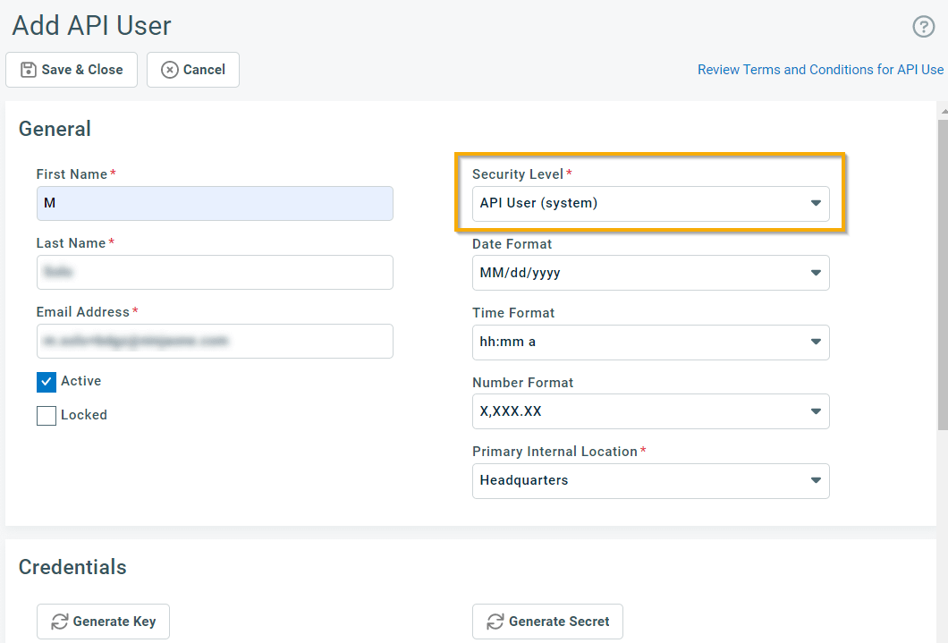
Task: Click the Active checkbox label text
Action: click(80, 381)
